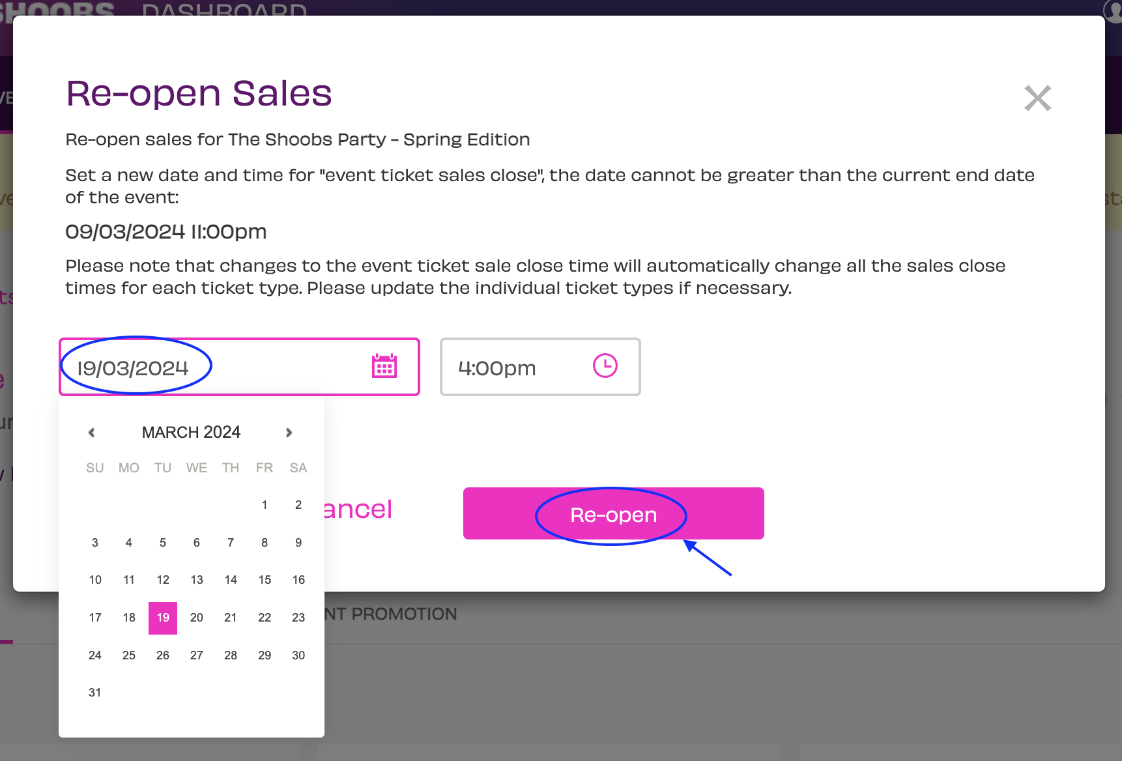This screenshot has height=761, width=1122.
Task: Select March 9 in the calendar
Action: tap(298, 543)
